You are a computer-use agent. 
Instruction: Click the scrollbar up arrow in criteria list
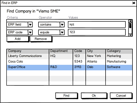point(130,21)
